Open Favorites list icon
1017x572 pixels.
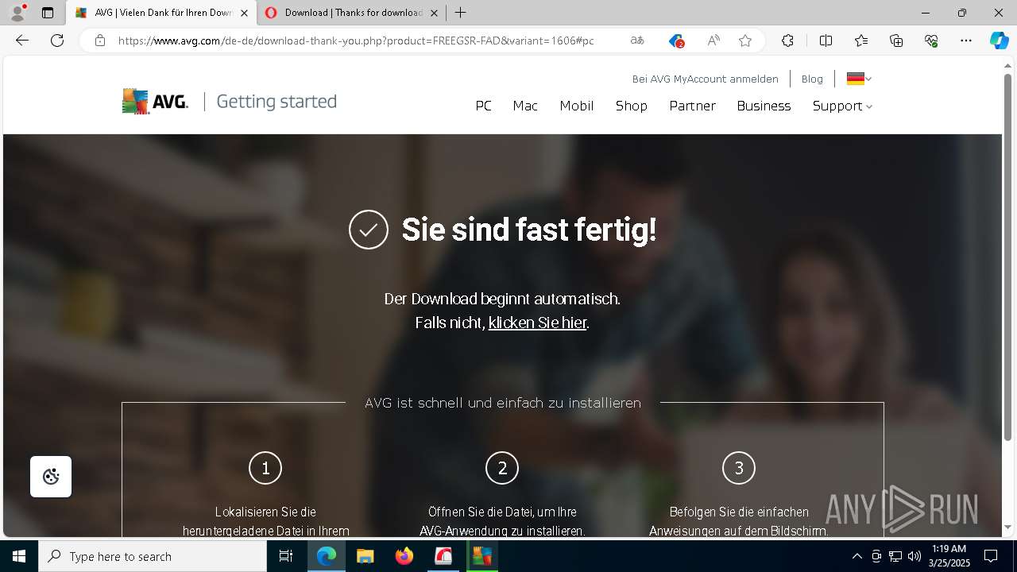861,41
